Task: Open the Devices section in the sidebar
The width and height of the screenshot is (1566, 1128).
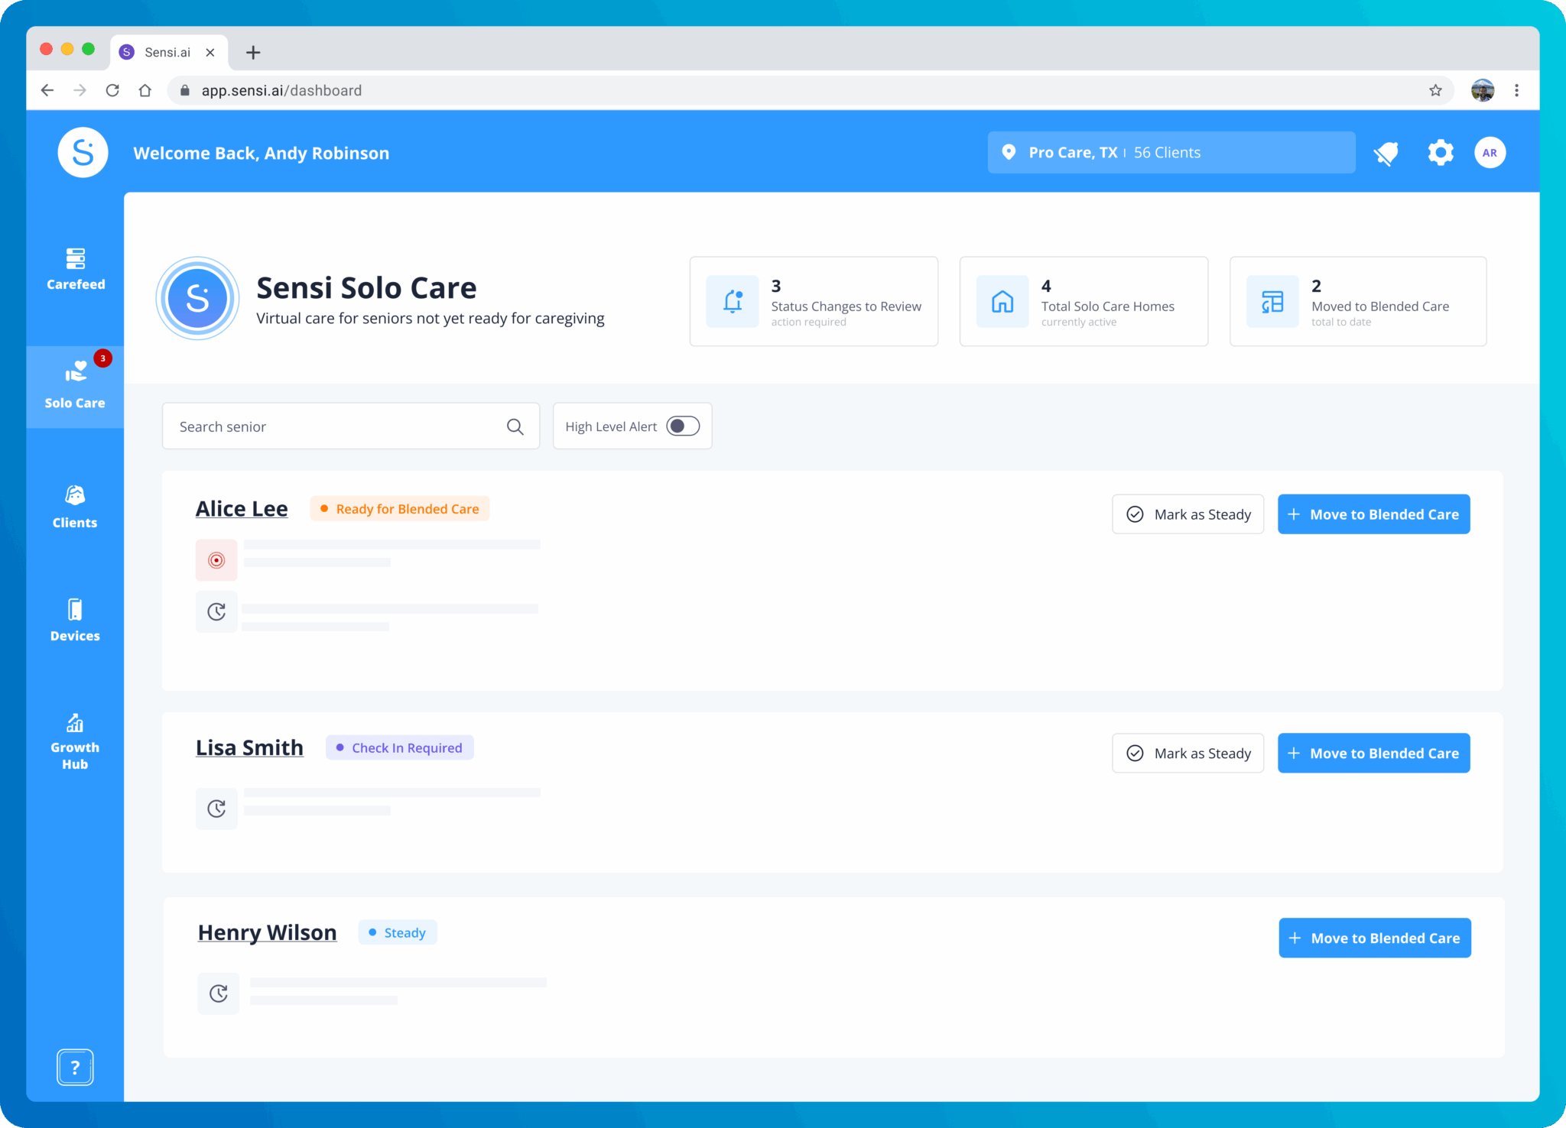Action: pyautogui.click(x=75, y=619)
